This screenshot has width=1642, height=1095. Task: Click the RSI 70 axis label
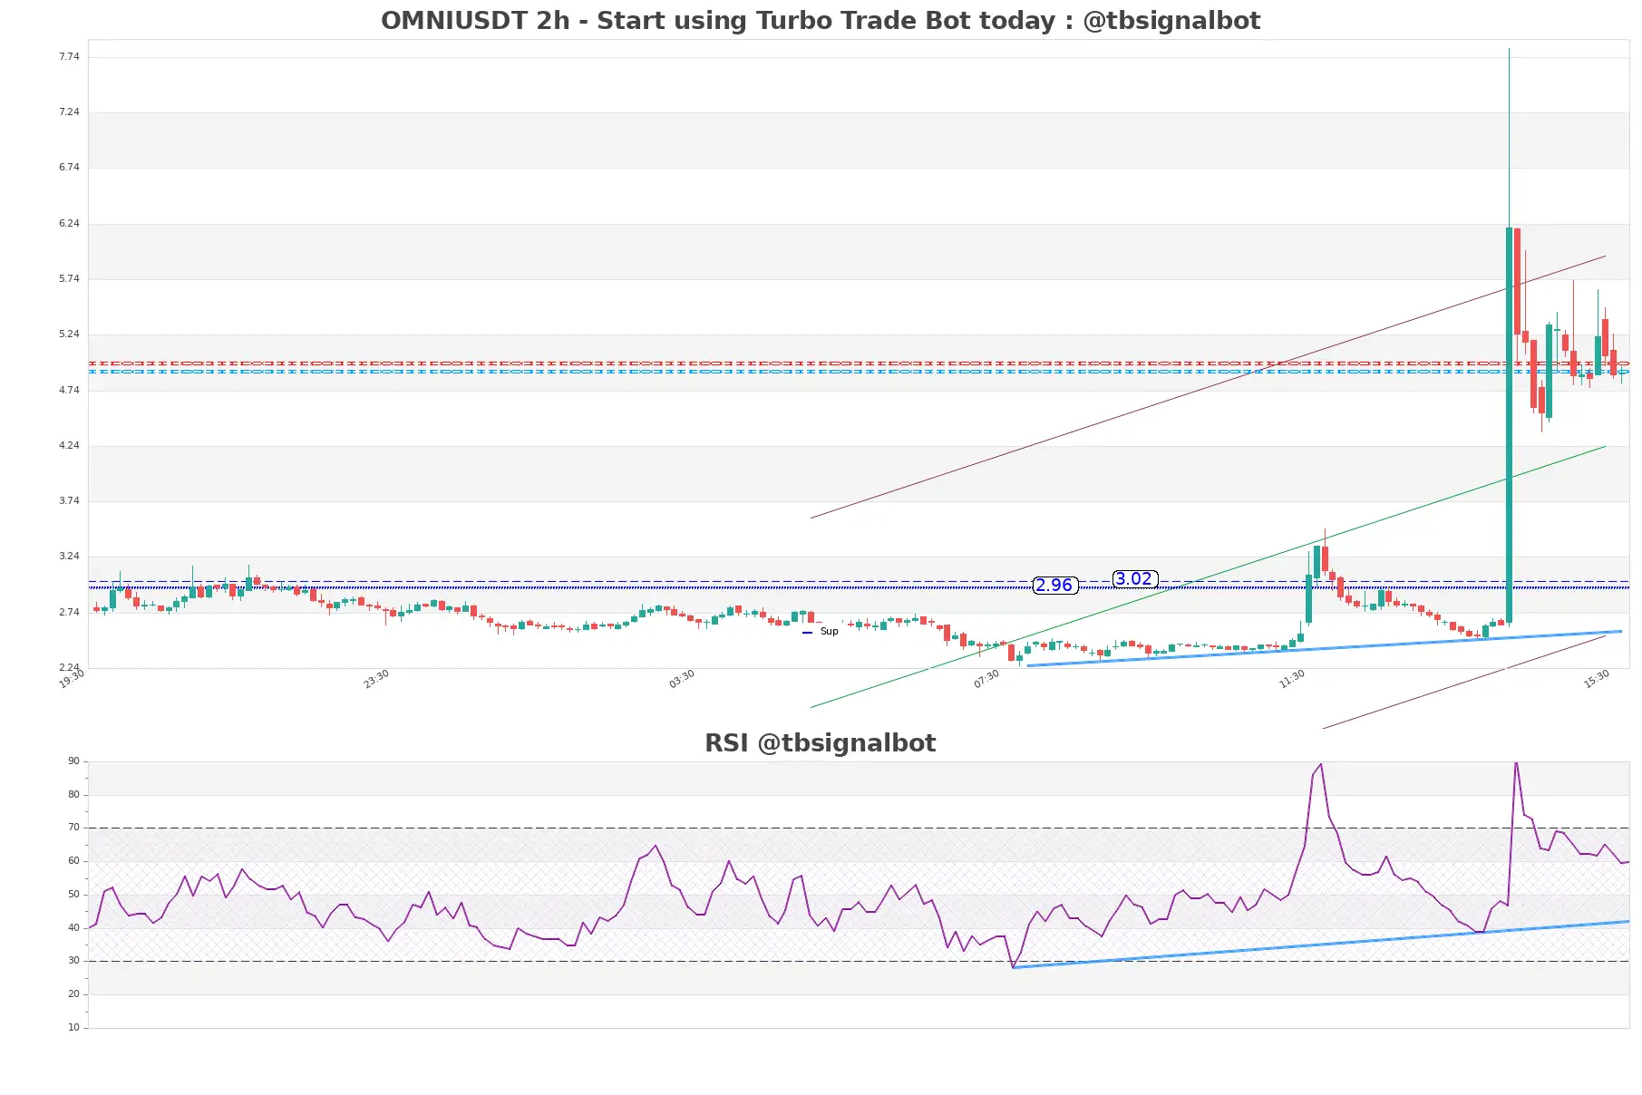(x=73, y=828)
